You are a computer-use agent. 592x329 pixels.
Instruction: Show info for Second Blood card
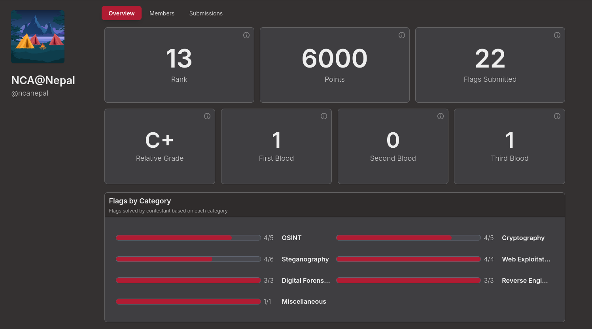[x=440, y=116]
